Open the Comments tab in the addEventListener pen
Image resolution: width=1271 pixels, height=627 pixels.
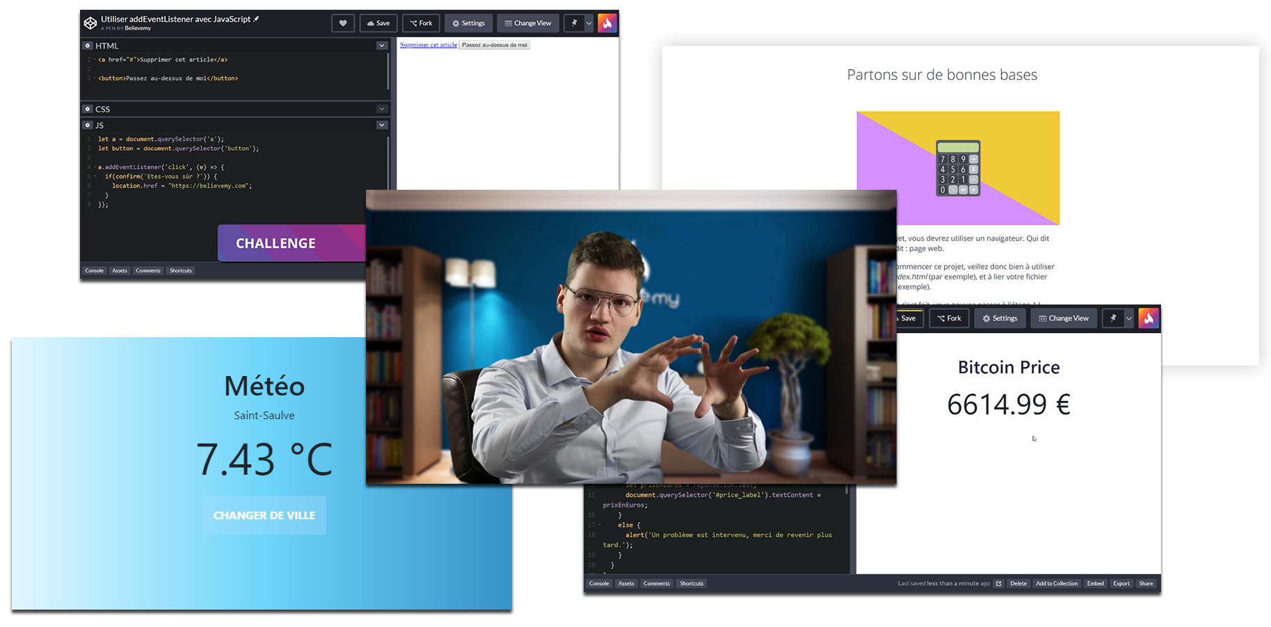pos(147,270)
